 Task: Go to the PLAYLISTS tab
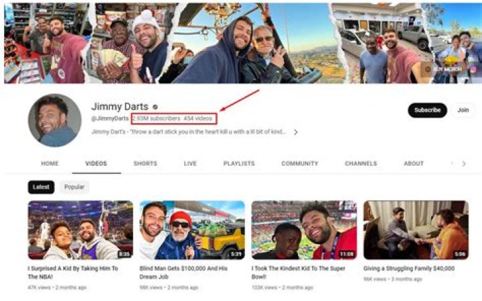pos(239,163)
